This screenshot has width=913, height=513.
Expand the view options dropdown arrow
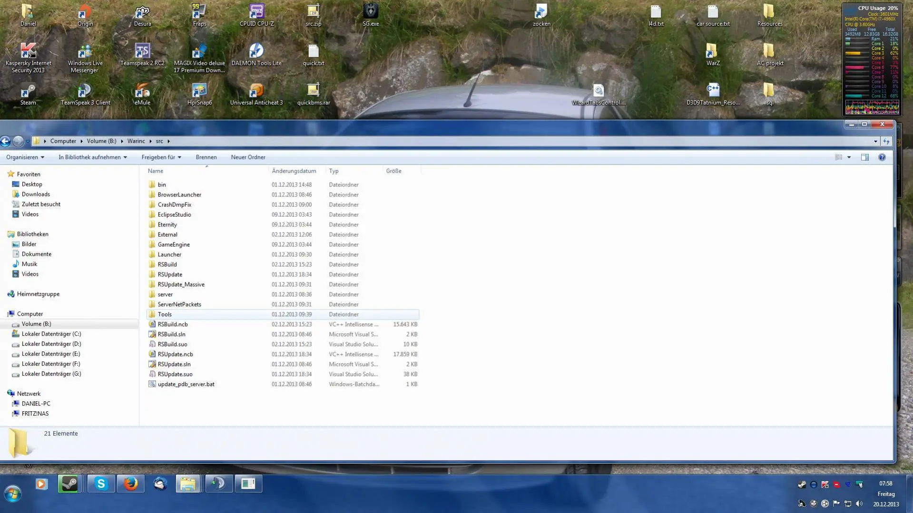tap(849, 157)
